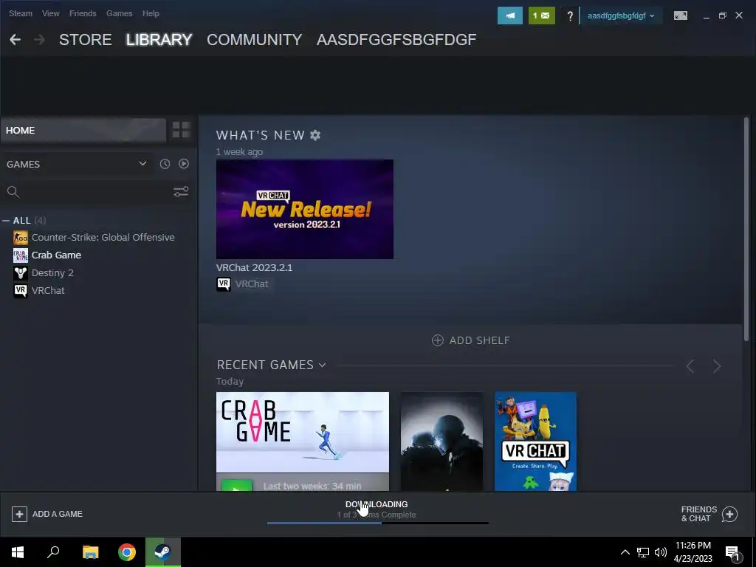Open the View menu

click(x=51, y=13)
